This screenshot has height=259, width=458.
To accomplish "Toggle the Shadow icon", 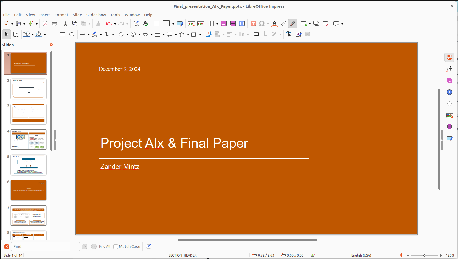I will coord(257,34).
